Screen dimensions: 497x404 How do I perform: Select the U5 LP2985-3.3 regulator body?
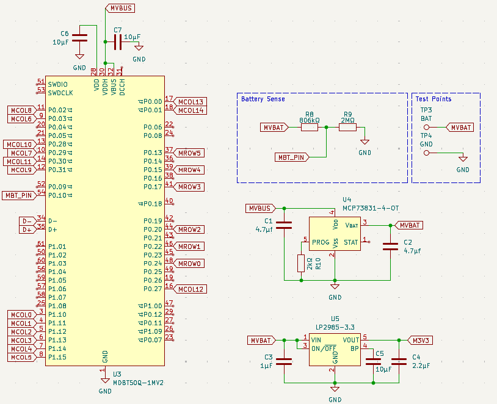point(335,349)
